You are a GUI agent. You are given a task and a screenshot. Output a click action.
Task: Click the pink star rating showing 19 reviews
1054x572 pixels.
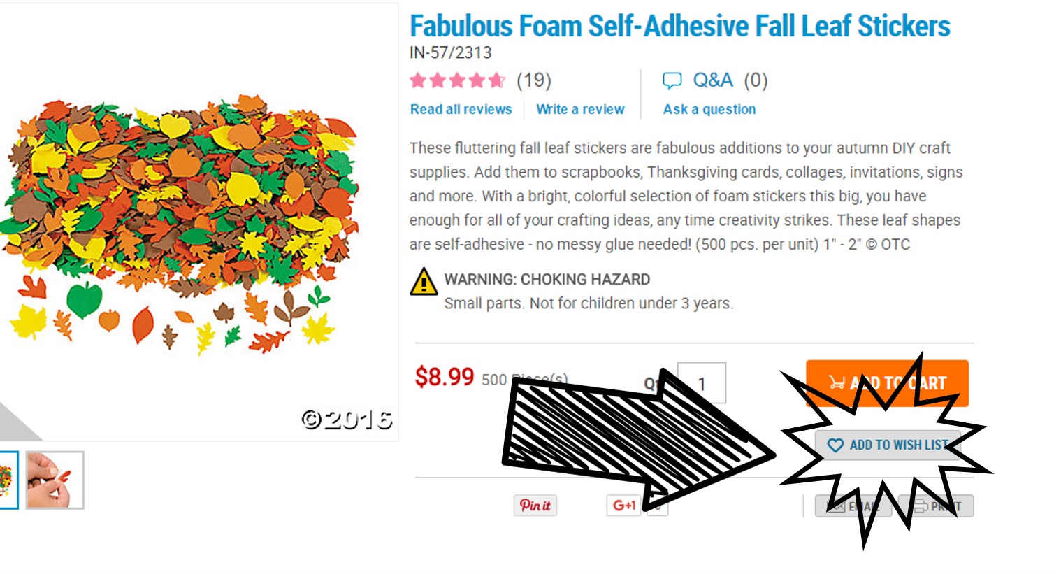[458, 80]
